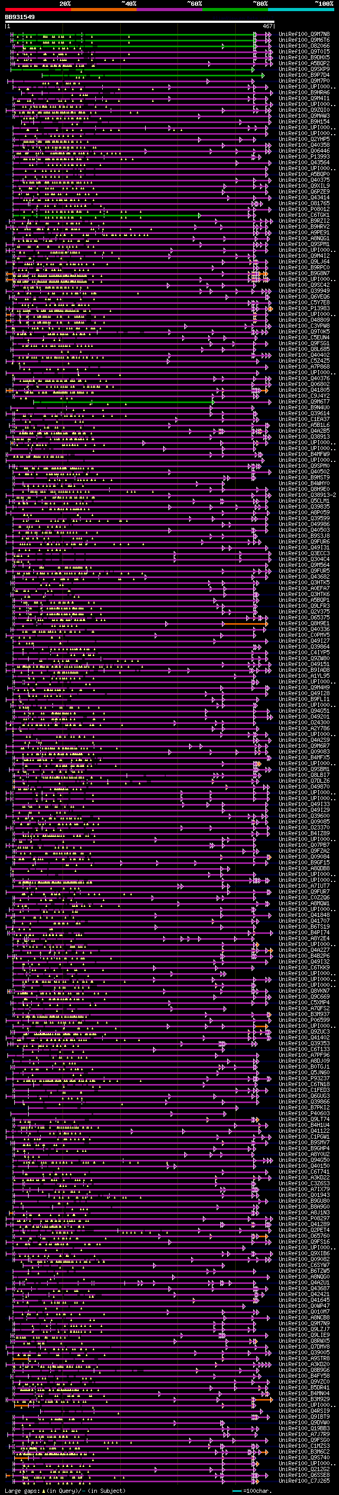
Task: Click the green alignment bar for UniRef100_Q9M6T7
Action: [123, 401]
